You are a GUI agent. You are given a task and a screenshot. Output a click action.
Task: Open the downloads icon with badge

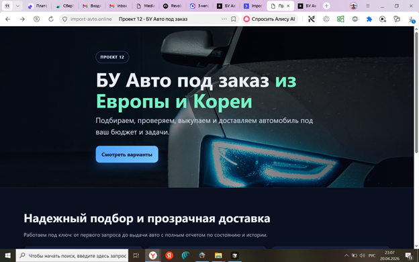(x=412, y=19)
